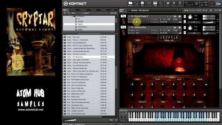Open the multi name dropdown Guitar - Mr Spinet

click(x=129, y=10)
